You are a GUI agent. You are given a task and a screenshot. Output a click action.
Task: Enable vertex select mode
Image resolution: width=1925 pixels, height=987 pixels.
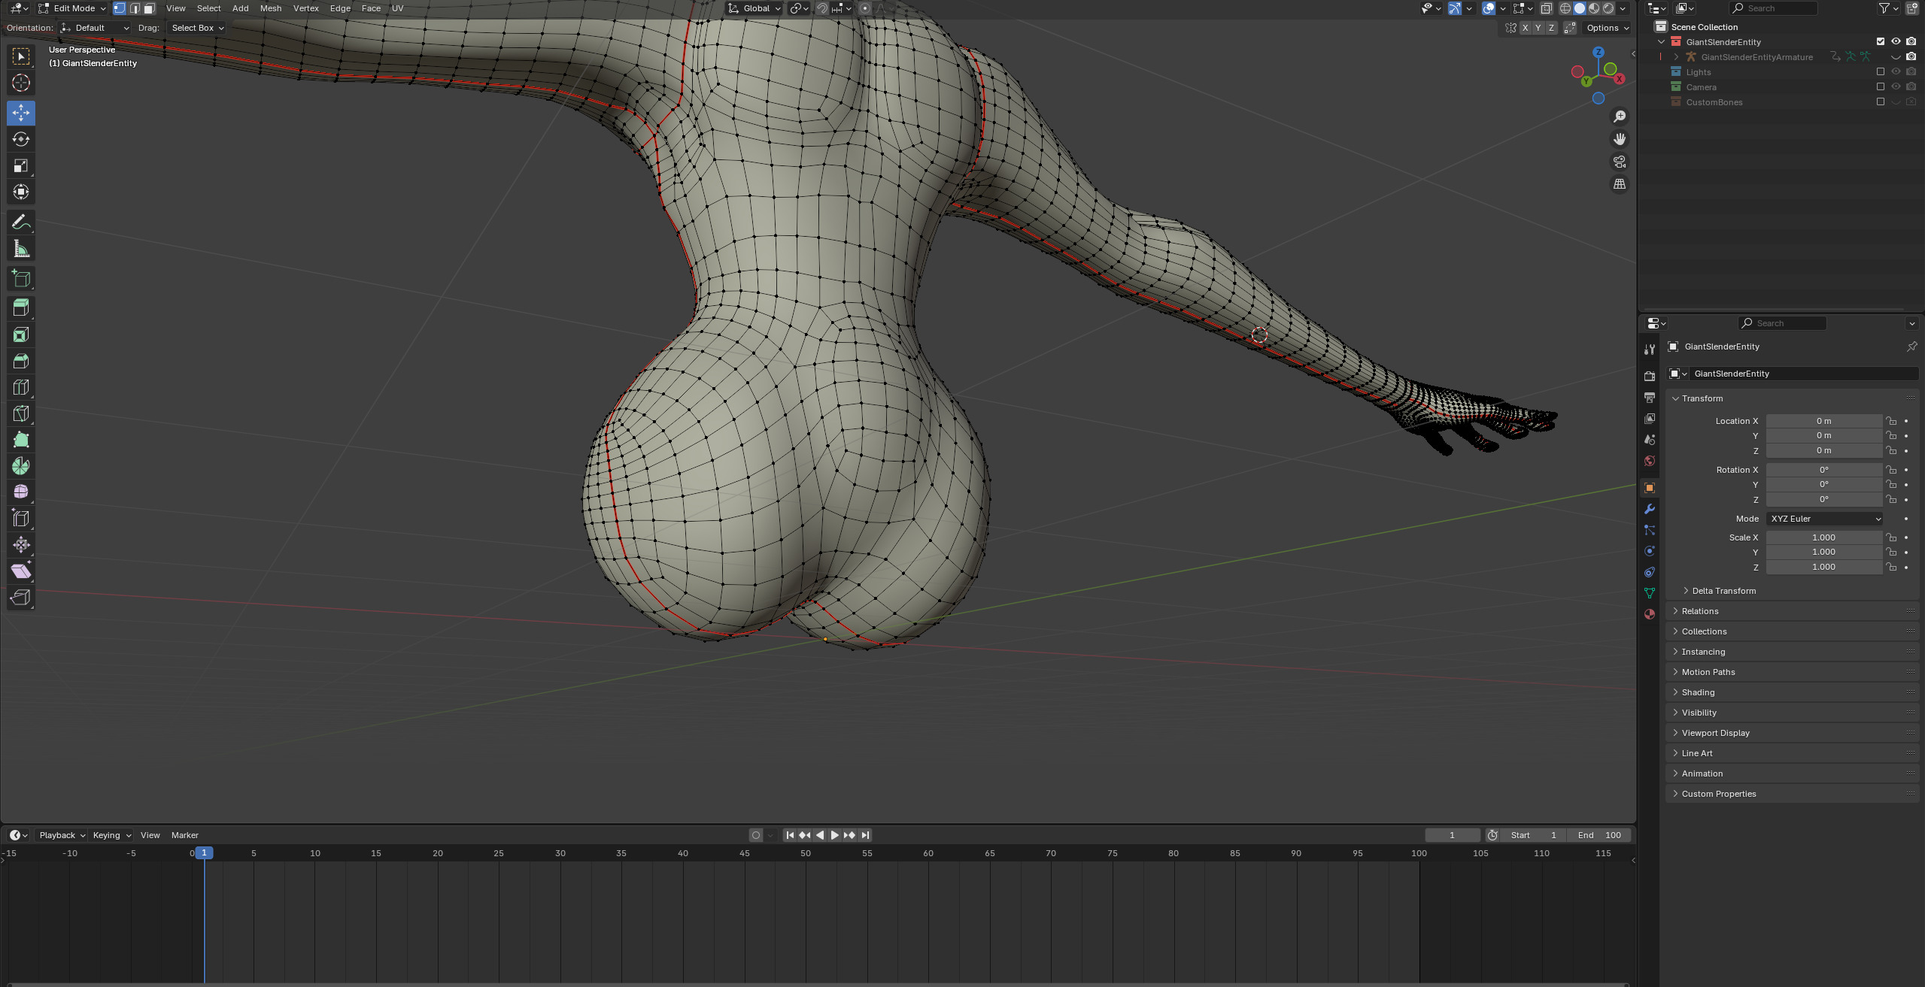pos(120,8)
